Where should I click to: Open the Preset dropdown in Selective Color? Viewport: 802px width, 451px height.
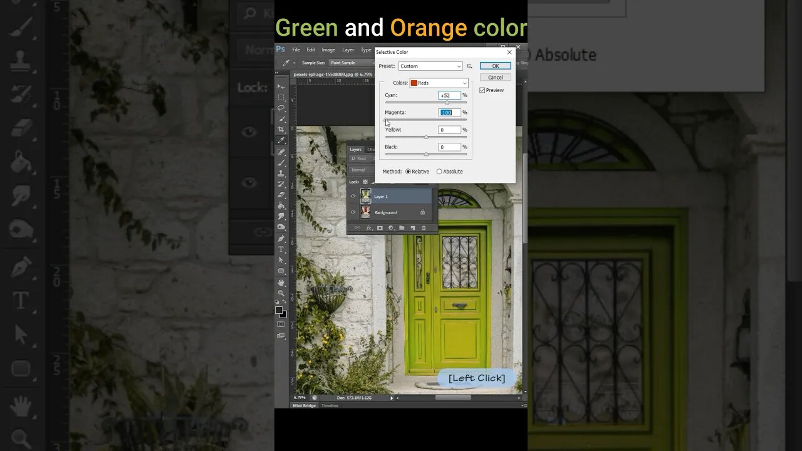tap(430, 66)
